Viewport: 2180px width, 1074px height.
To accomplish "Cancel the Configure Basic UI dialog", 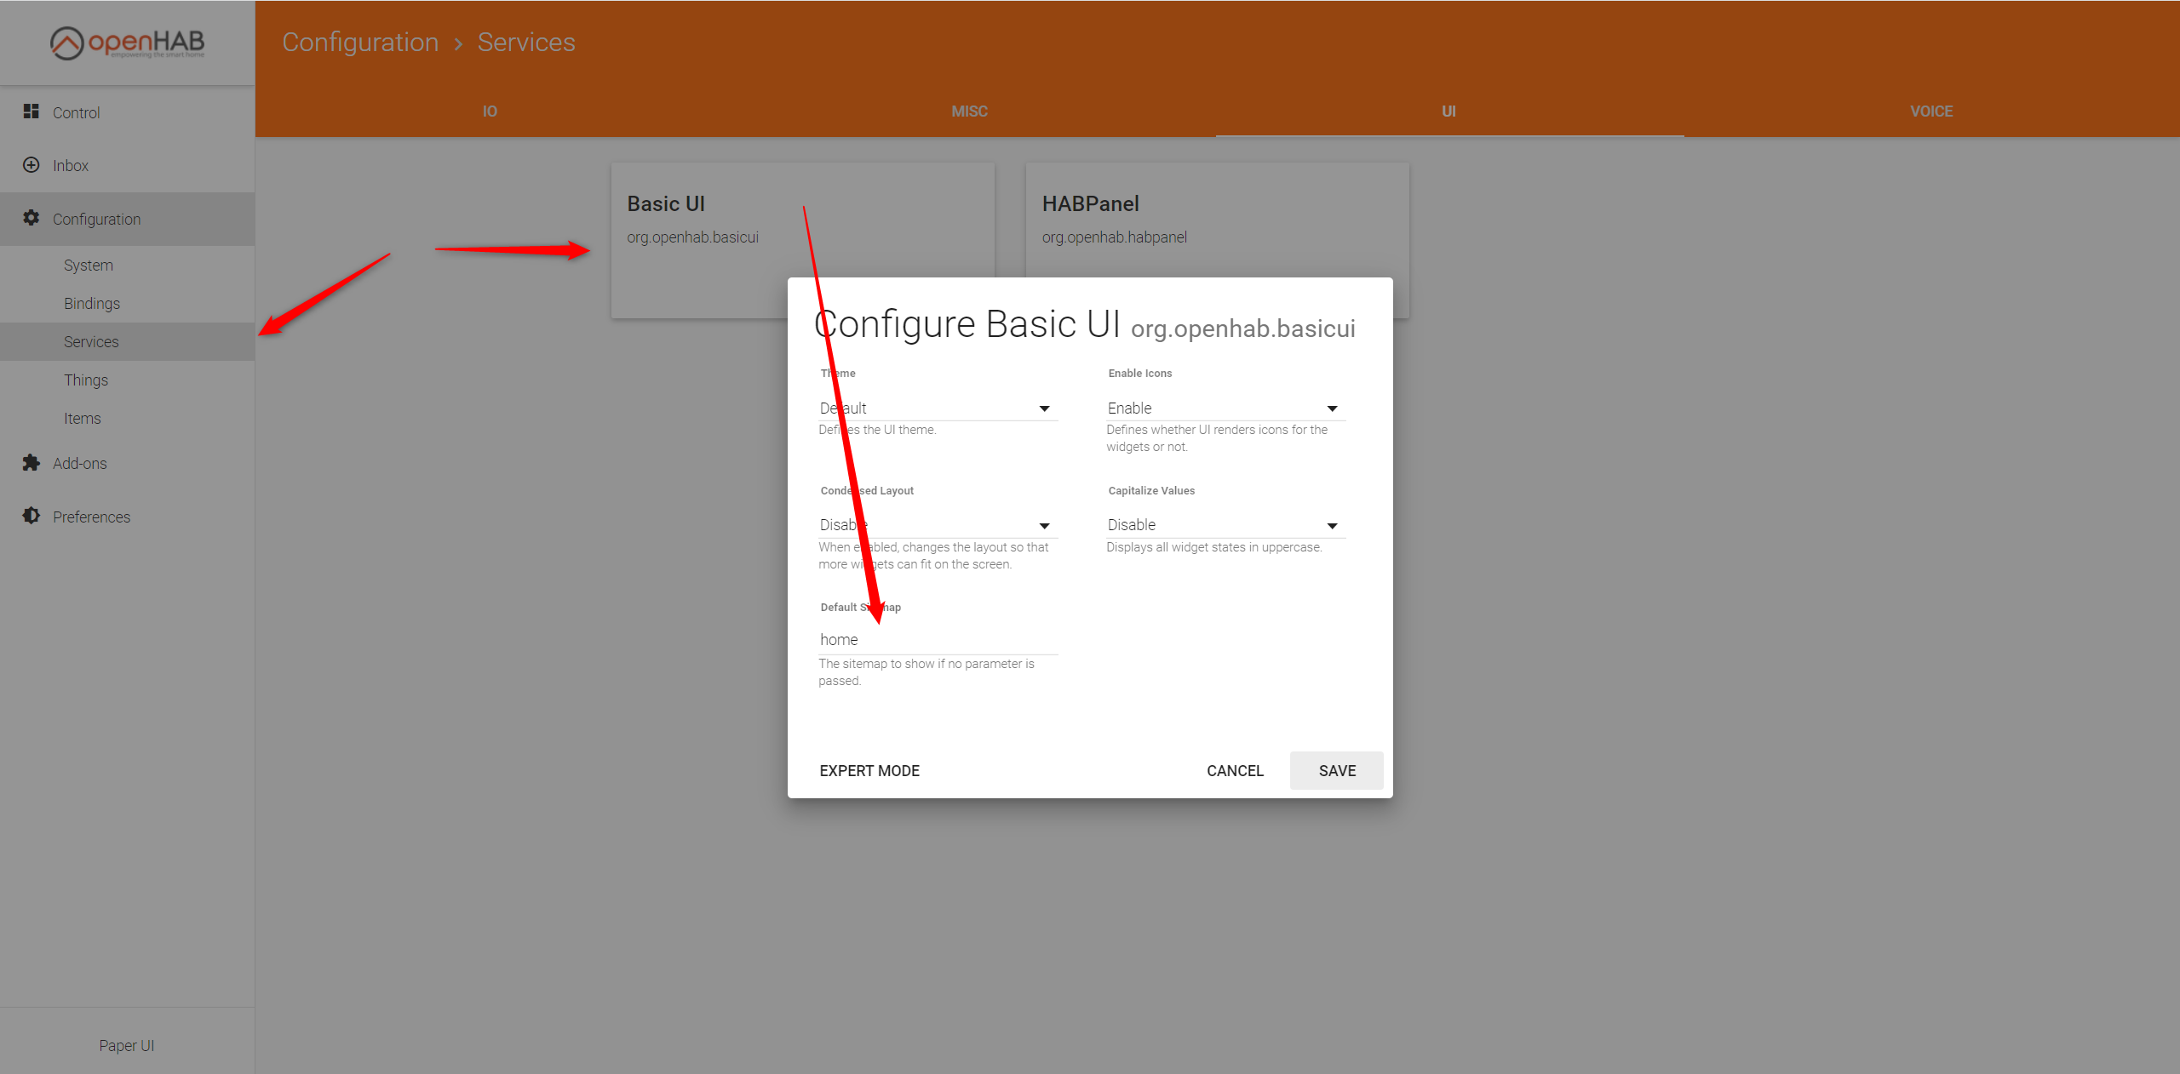I will coord(1235,770).
